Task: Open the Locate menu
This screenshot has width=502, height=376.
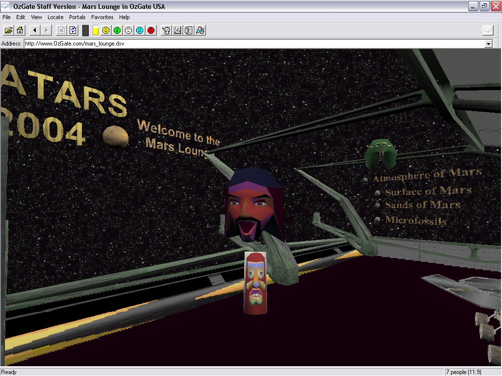Action: point(55,17)
